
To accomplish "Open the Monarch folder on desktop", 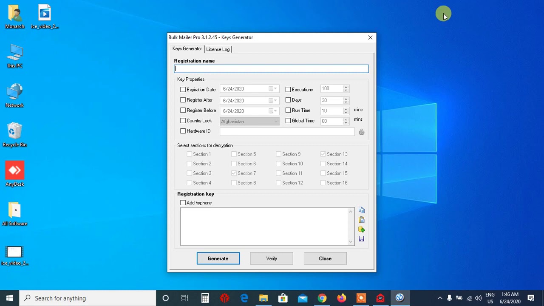I will point(14,17).
